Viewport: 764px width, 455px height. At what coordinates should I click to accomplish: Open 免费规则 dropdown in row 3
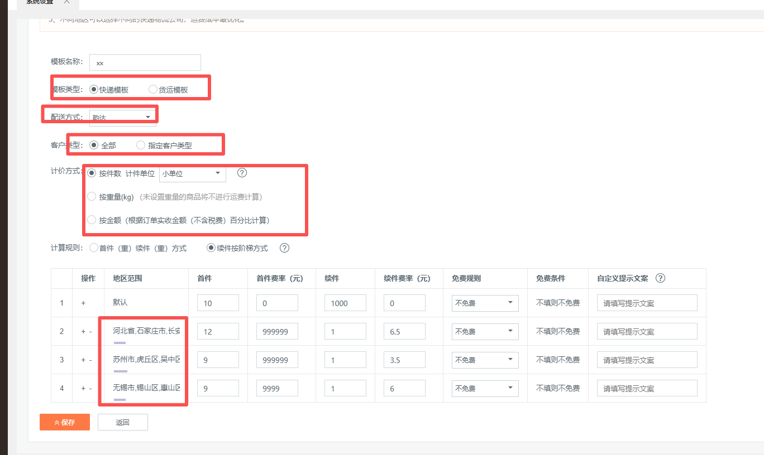click(485, 360)
